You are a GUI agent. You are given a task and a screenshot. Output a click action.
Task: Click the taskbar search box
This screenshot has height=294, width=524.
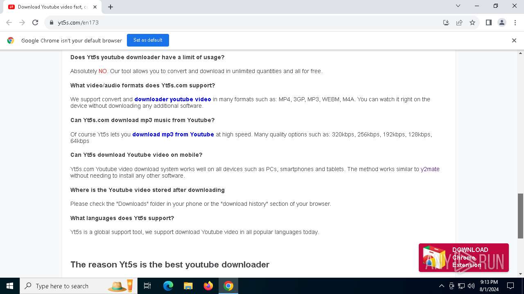click(79, 286)
